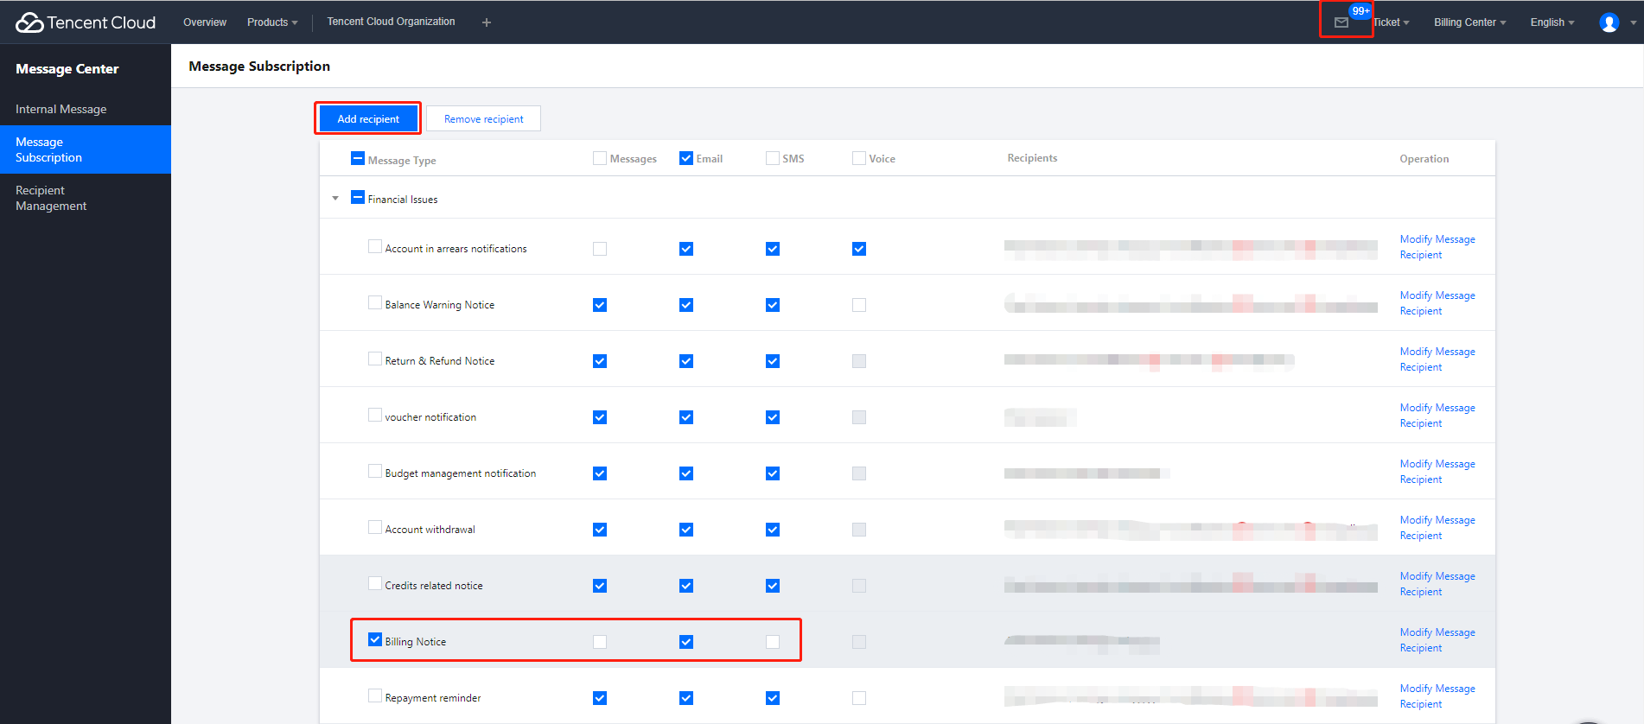Toggle the Financial Issues group checkbox

point(358,198)
